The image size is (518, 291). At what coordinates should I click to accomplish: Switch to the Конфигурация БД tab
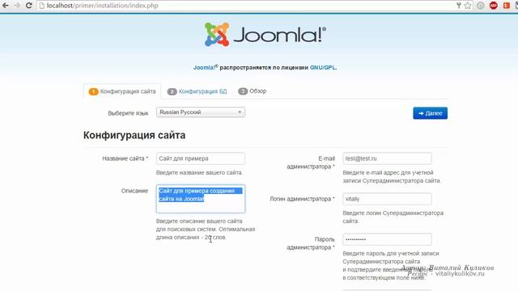point(197,91)
